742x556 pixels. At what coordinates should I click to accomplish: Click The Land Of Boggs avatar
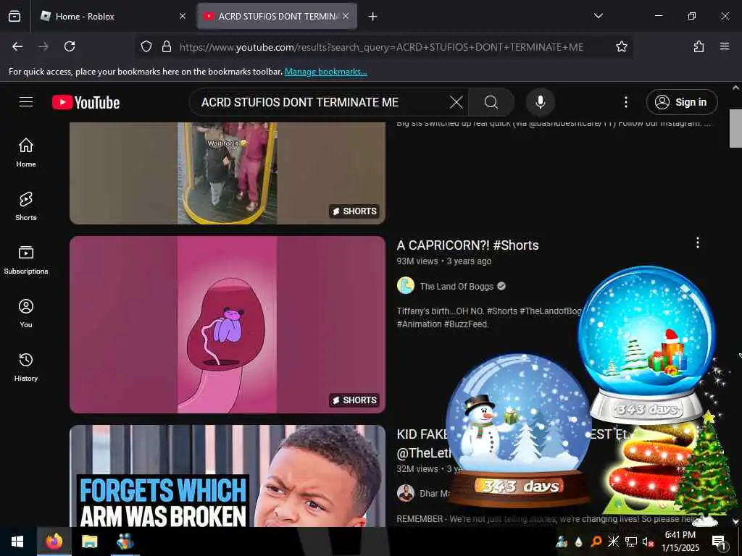[406, 285]
